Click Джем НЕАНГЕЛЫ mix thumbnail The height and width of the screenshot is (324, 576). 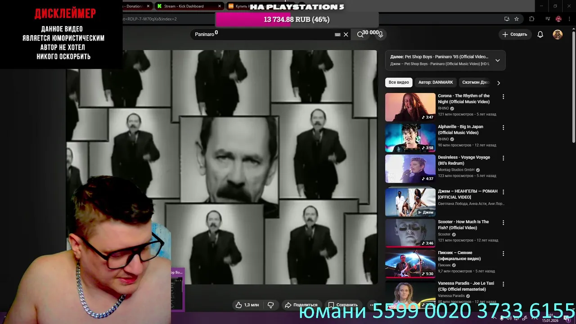[410, 202]
